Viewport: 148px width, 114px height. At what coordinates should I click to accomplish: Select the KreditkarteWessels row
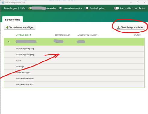pos(74,79)
